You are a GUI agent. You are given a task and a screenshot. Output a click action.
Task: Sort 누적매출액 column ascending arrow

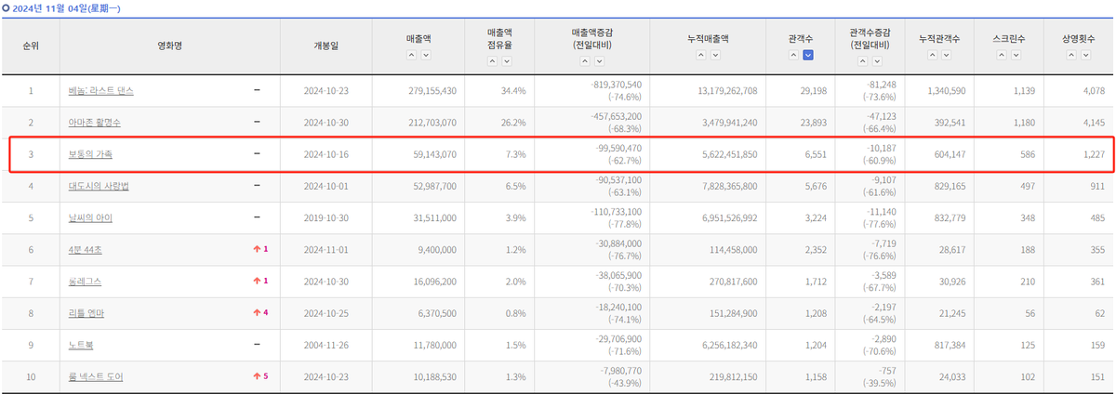pyautogui.click(x=700, y=55)
